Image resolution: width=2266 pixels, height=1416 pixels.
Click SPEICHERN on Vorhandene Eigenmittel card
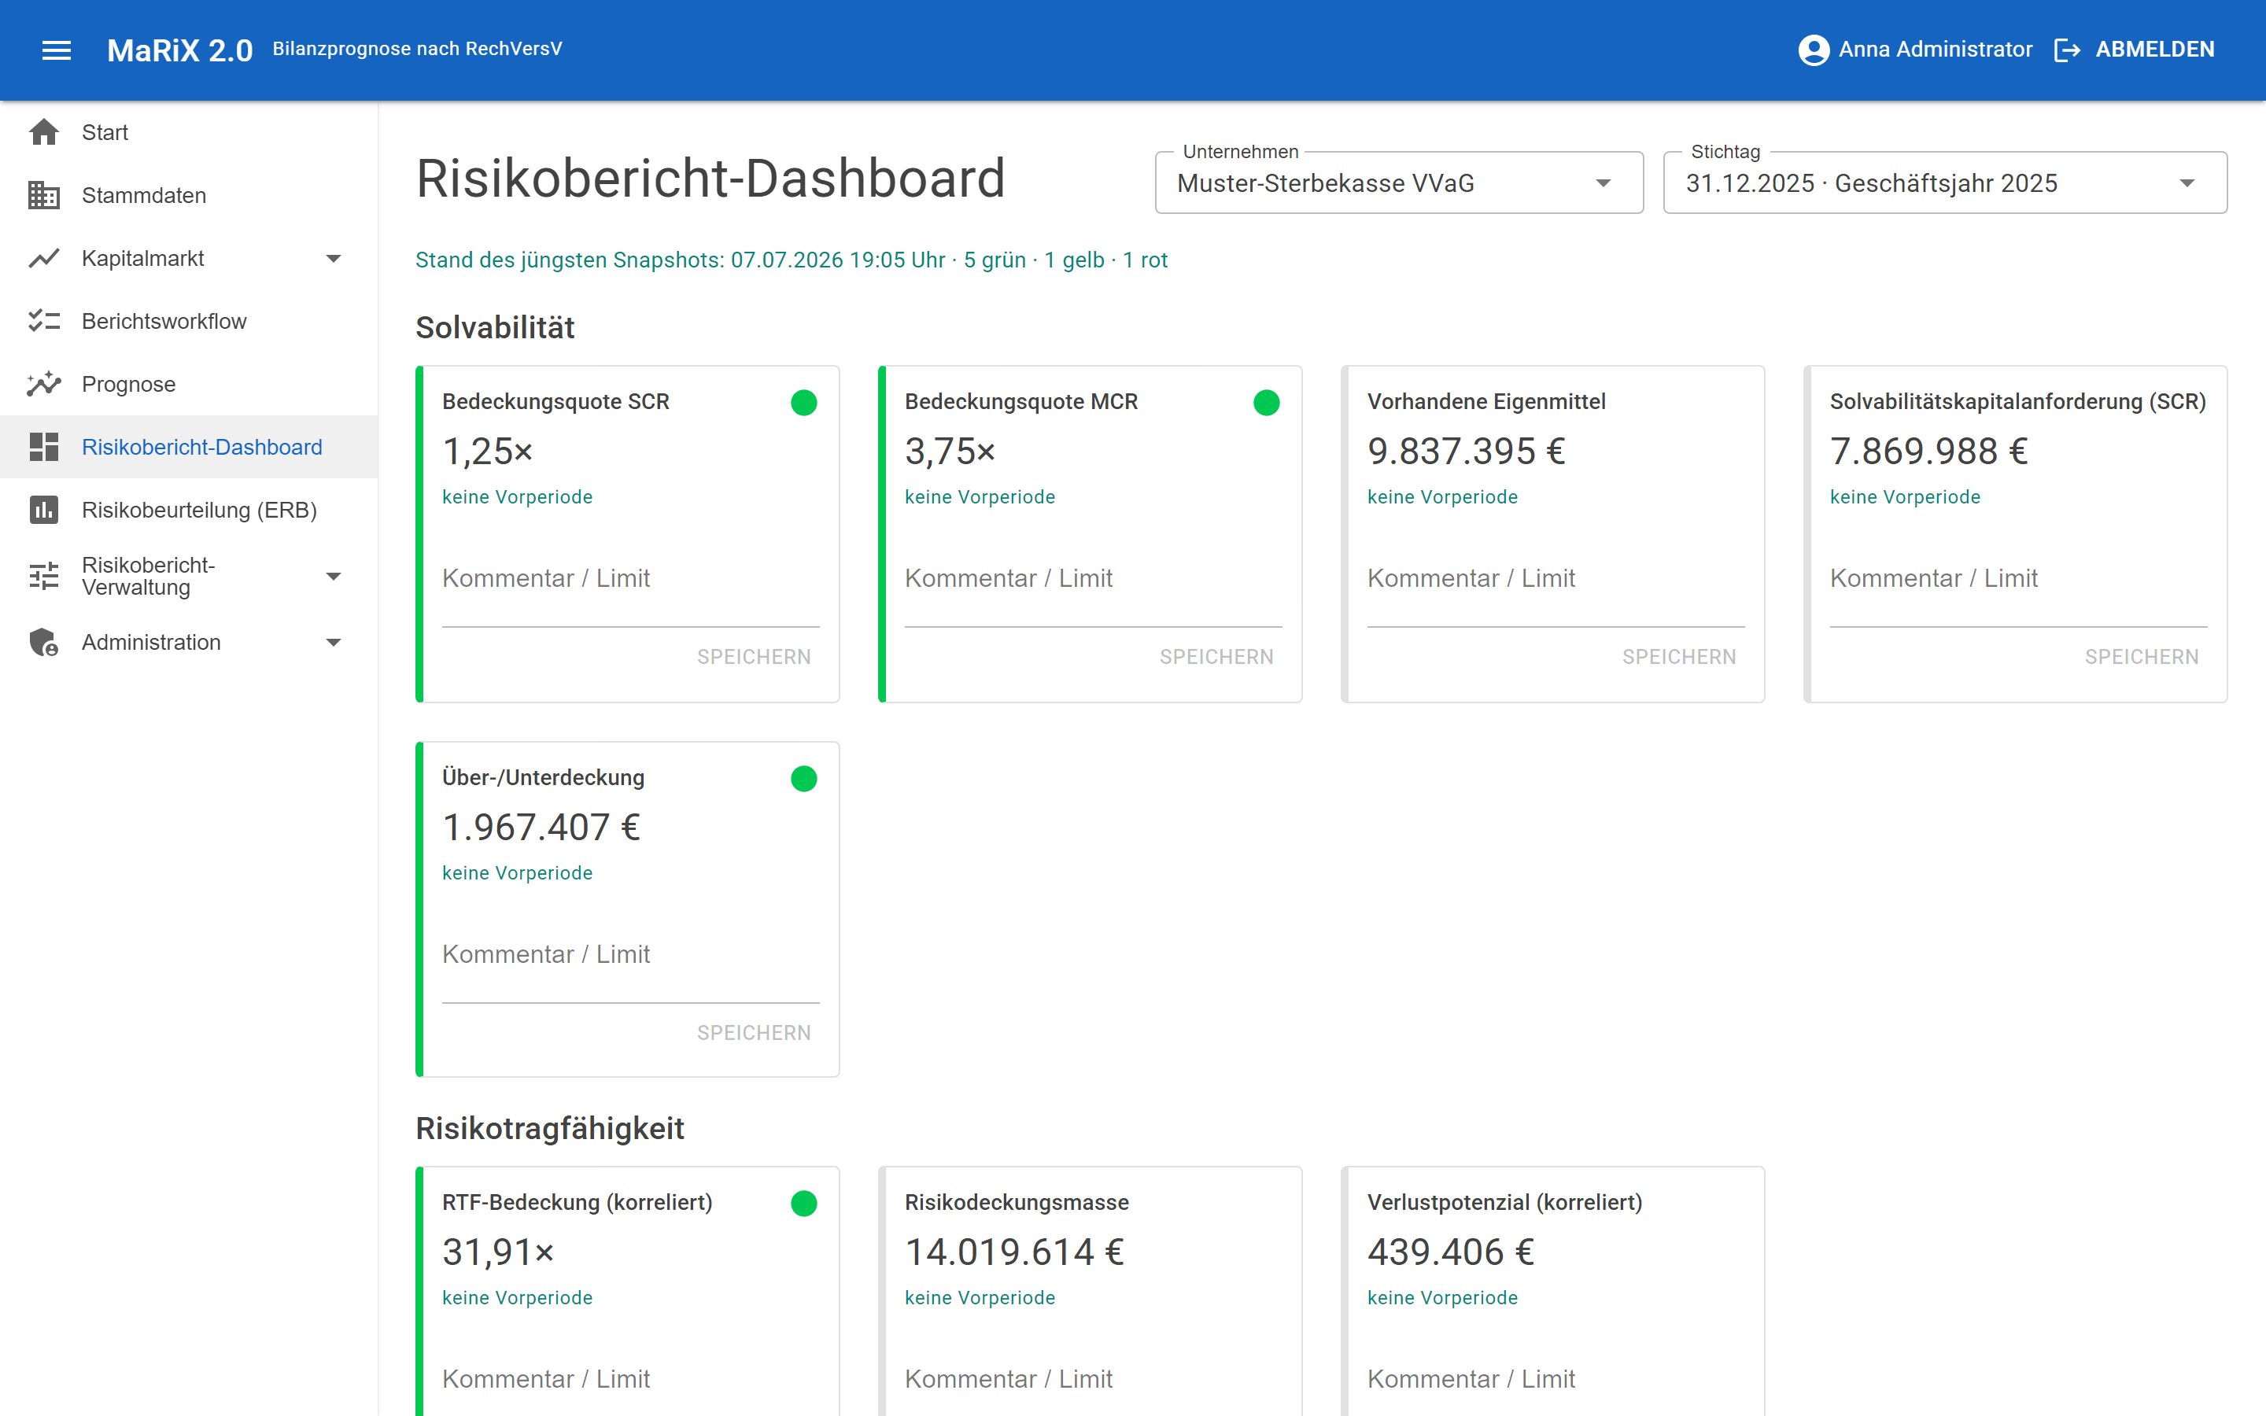click(x=1679, y=657)
